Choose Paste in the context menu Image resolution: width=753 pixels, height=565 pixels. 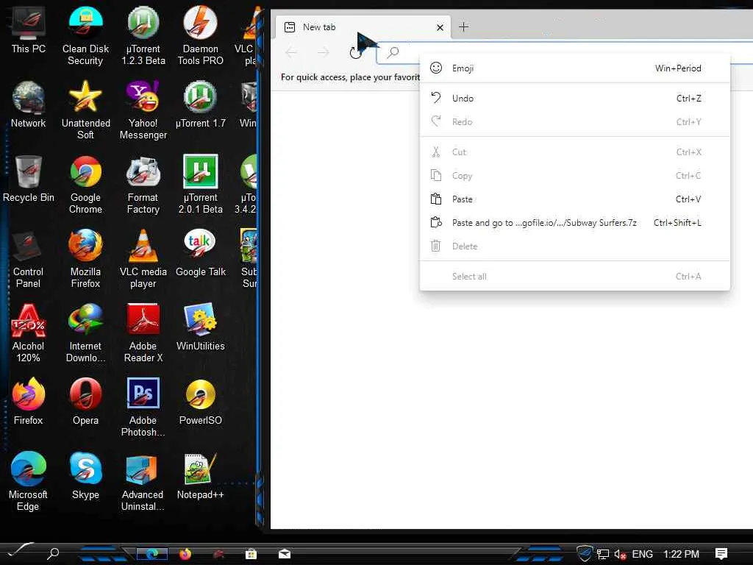574,199
